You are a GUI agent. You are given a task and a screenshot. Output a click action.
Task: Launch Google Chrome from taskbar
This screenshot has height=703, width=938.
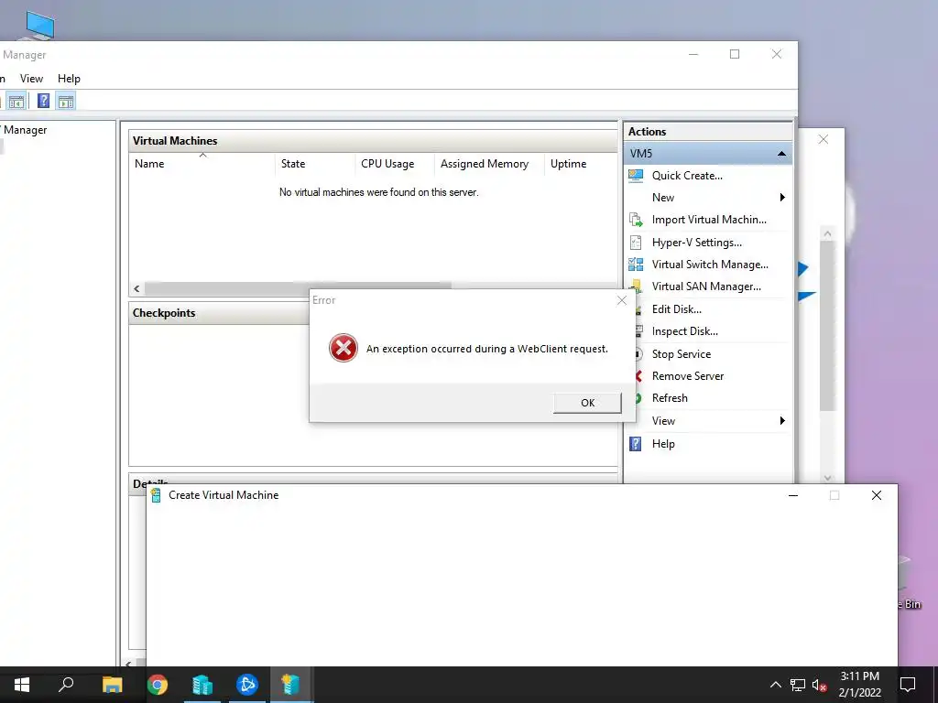158,685
